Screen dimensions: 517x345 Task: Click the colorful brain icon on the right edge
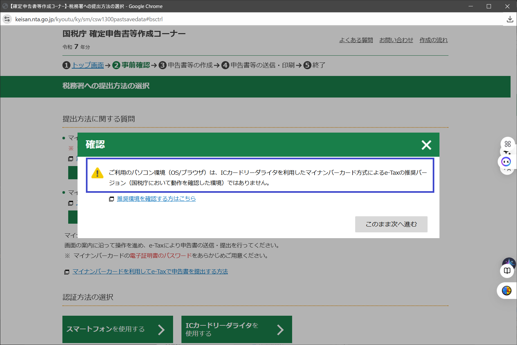click(x=507, y=291)
